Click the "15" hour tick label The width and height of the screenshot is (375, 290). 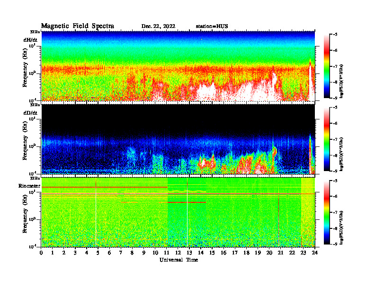pyautogui.click(x=212, y=253)
